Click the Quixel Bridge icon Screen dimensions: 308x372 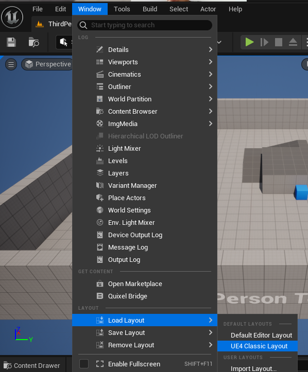tap(100, 296)
